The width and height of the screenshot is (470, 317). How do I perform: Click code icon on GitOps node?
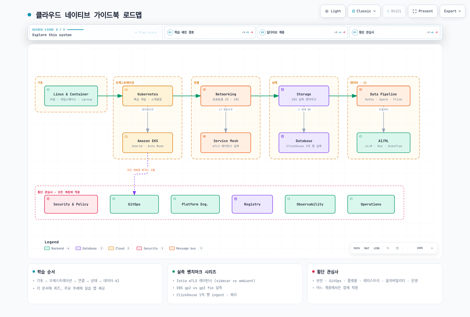pyautogui.click(x=114, y=199)
